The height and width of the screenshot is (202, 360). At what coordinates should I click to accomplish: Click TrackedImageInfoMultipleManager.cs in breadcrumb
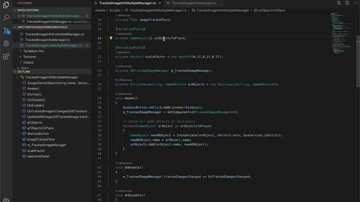pyautogui.click(x=158, y=10)
